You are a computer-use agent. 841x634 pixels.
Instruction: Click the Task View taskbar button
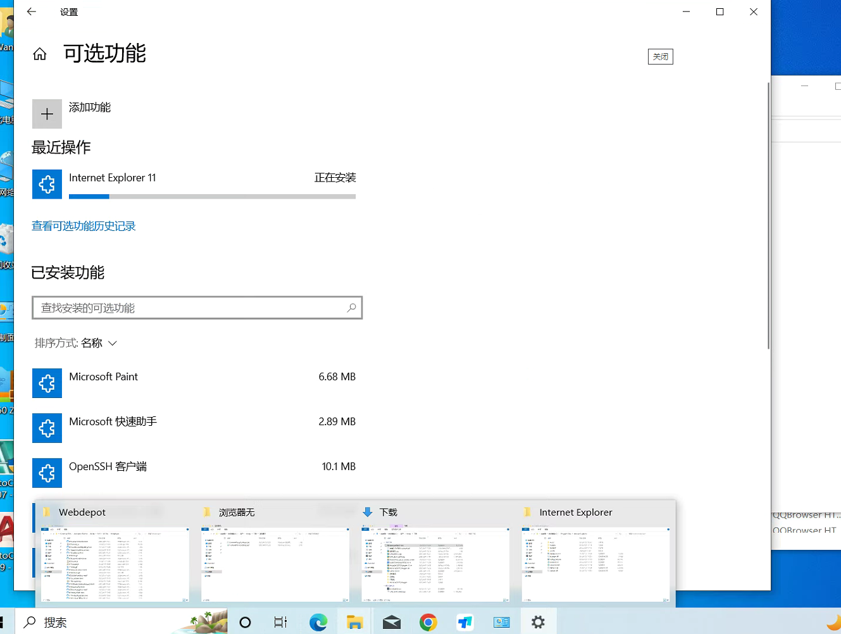[x=280, y=622]
